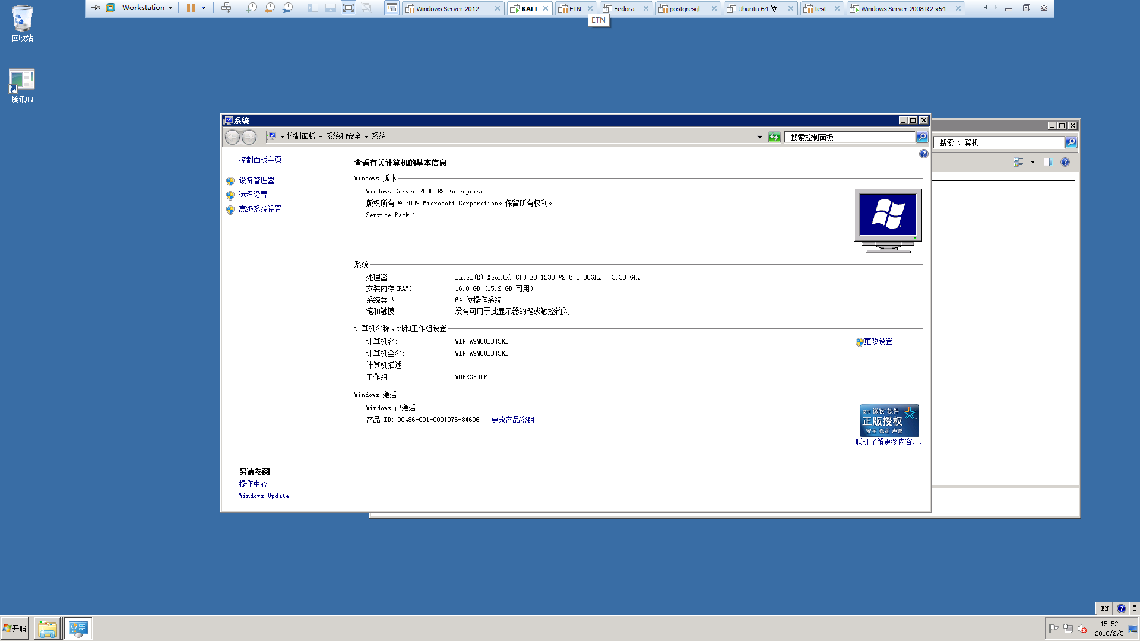Click the Action Center flag tray icon

click(1054, 629)
